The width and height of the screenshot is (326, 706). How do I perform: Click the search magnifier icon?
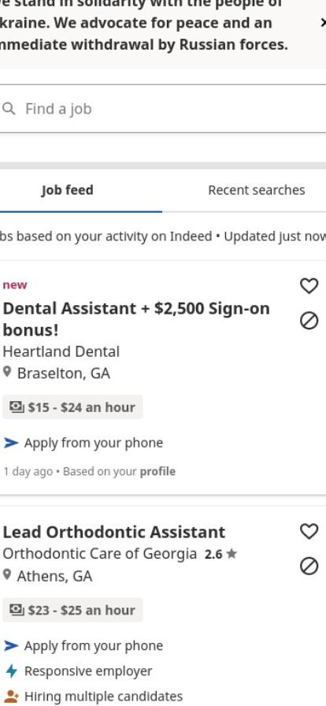(9, 109)
